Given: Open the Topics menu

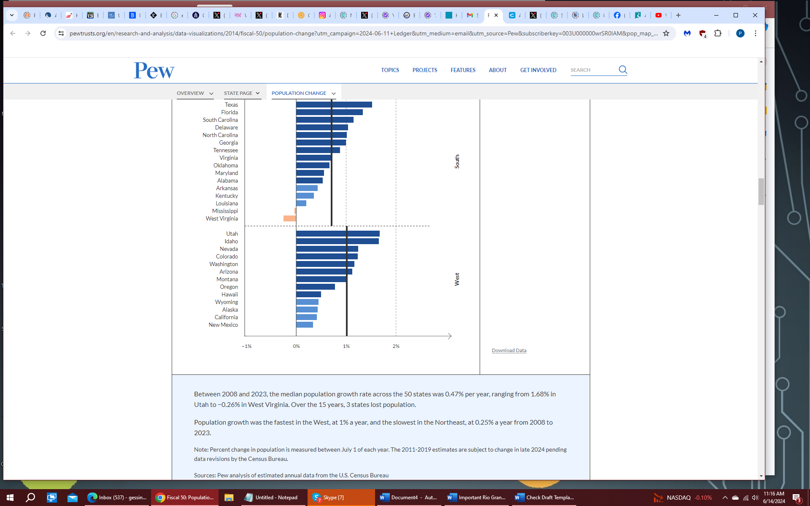Looking at the screenshot, I should coord(390,70).
